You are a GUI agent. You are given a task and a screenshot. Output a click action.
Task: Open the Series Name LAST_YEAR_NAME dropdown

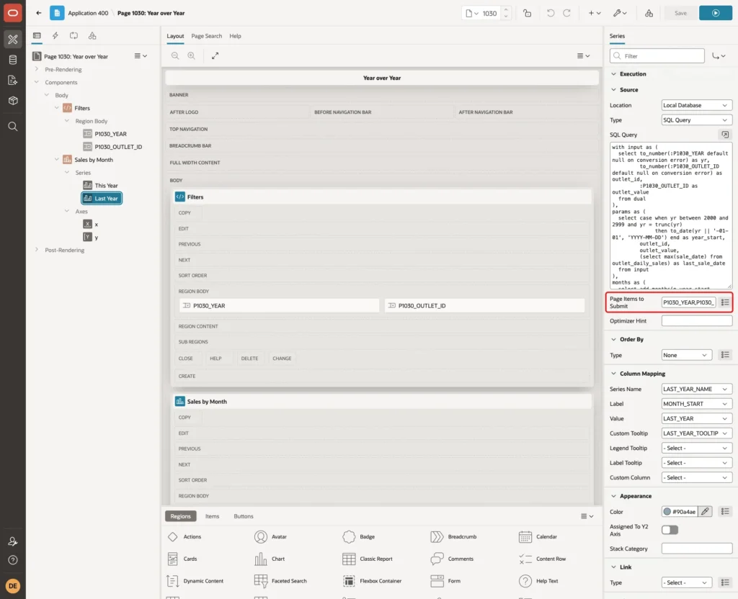697,389
